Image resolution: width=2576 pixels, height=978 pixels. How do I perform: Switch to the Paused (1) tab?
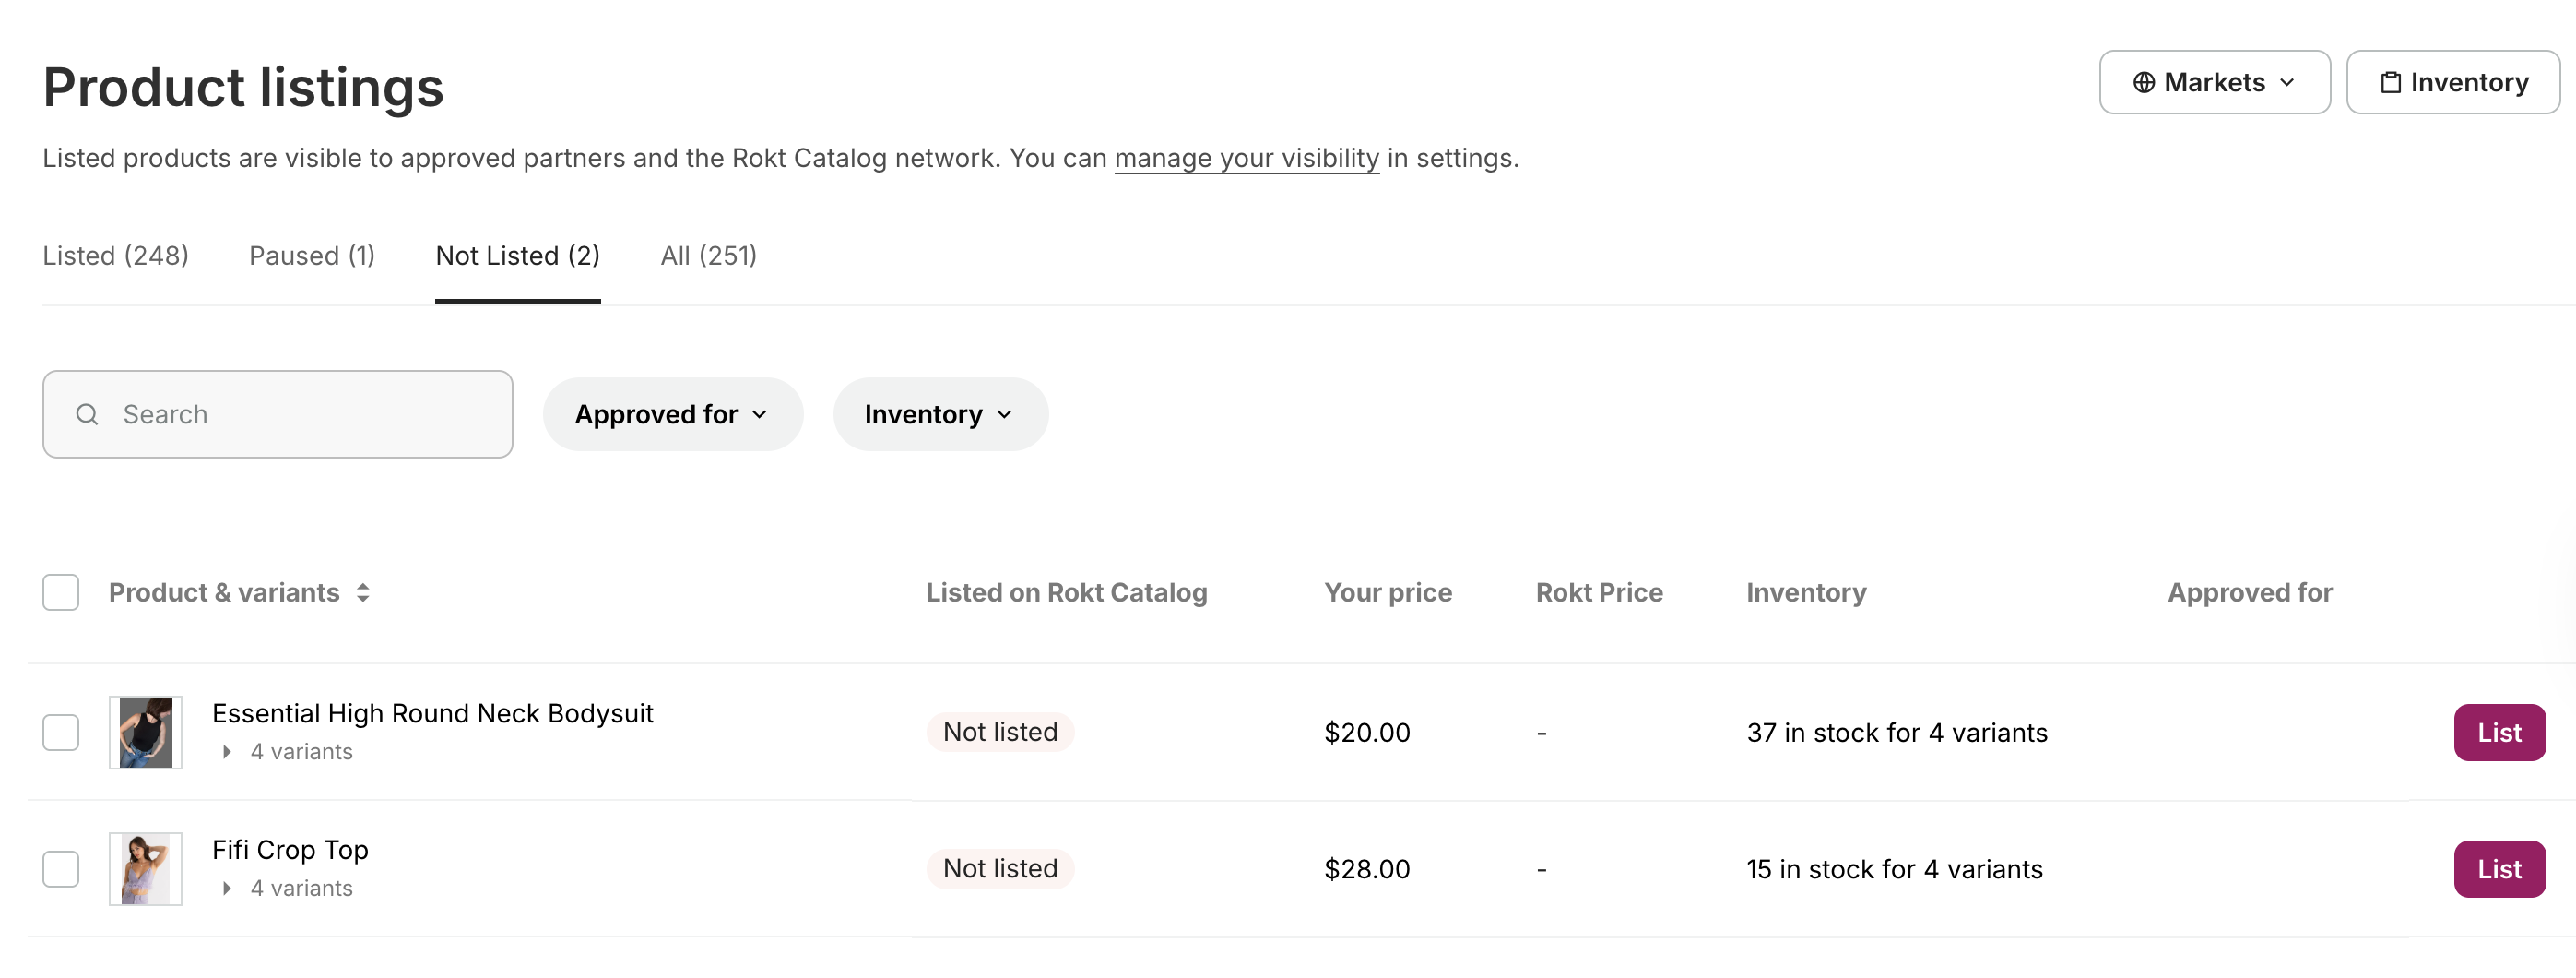click(x=312, y=256)
